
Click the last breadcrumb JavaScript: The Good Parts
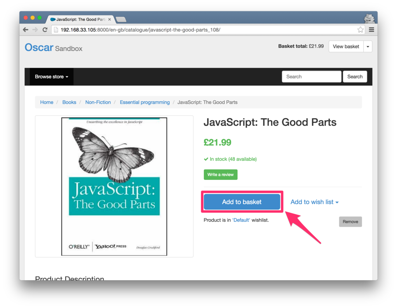(x=207, y=102)
